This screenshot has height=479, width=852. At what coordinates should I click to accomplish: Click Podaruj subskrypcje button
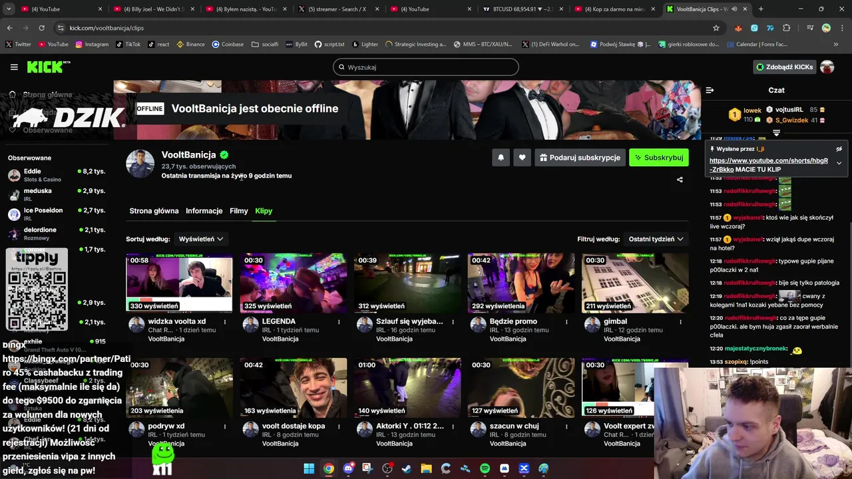(580, 158)
